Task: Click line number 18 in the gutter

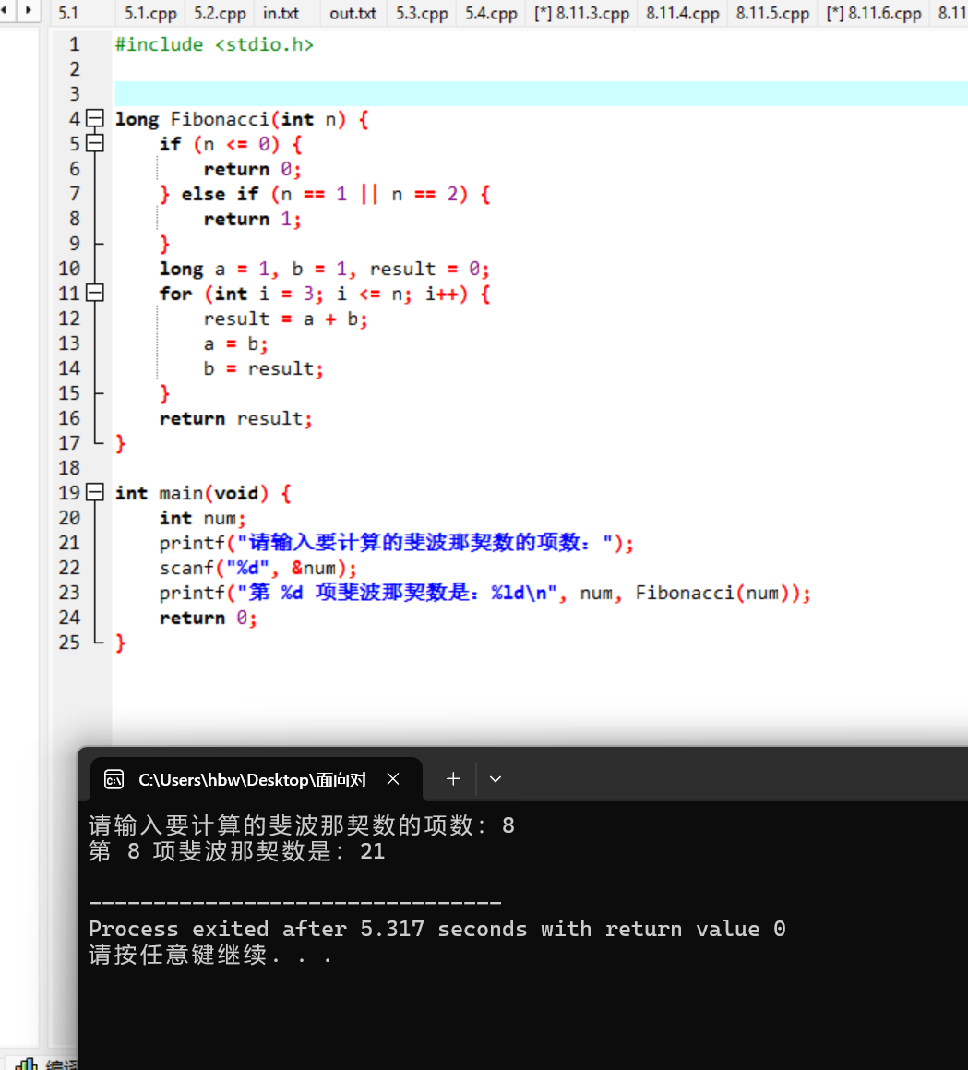Action: pyautogui.click(x=69, y=468)
